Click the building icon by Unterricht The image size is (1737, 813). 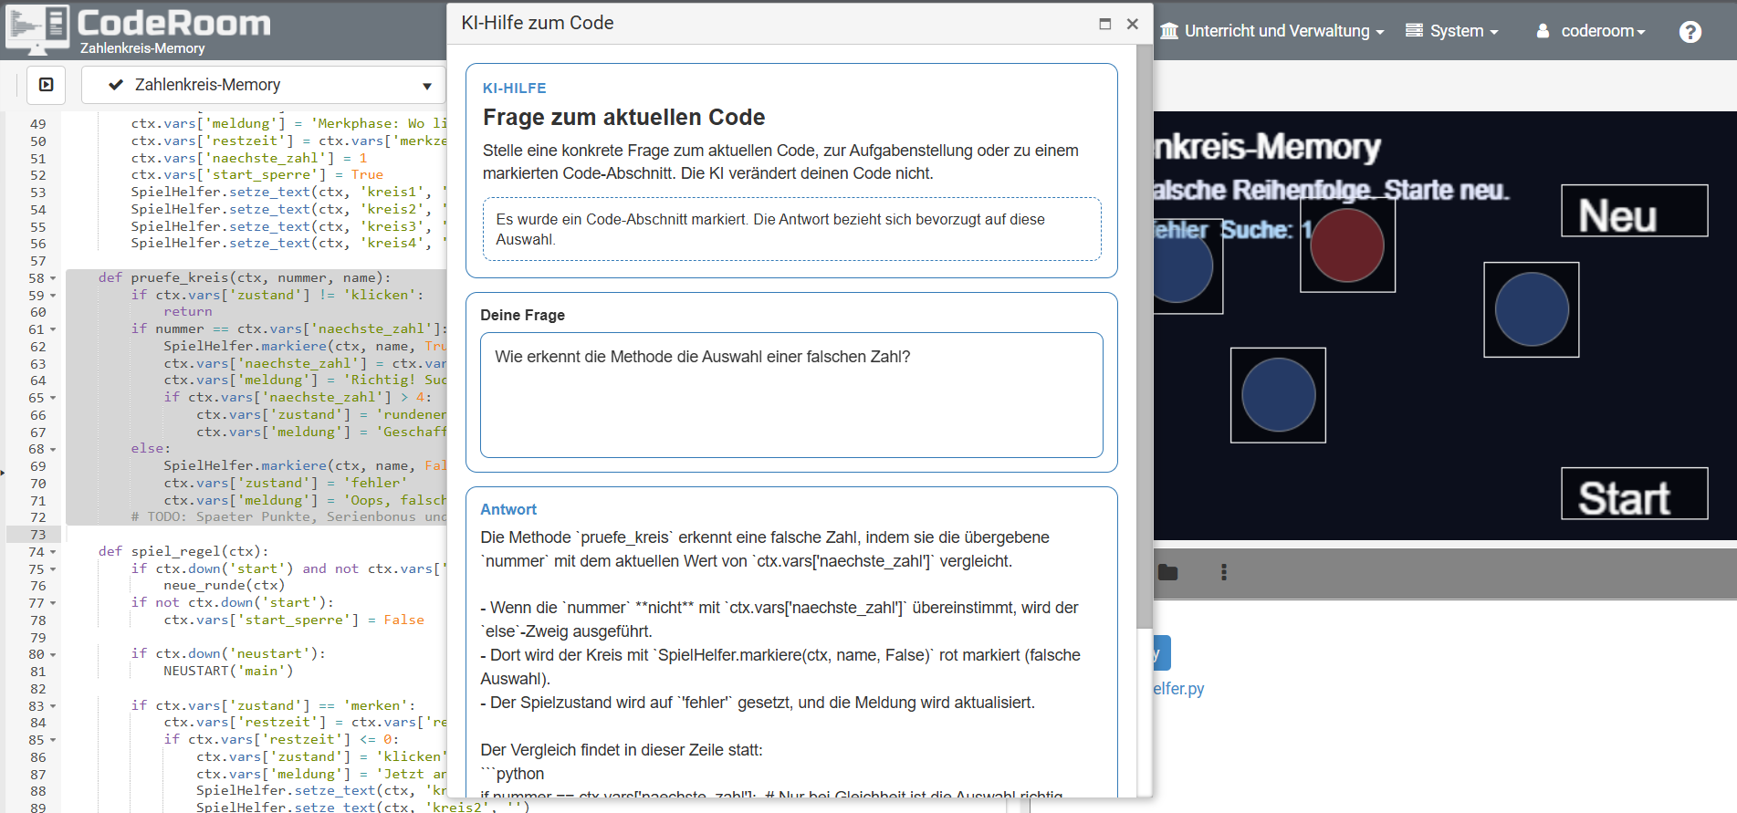click(1169, 31)
